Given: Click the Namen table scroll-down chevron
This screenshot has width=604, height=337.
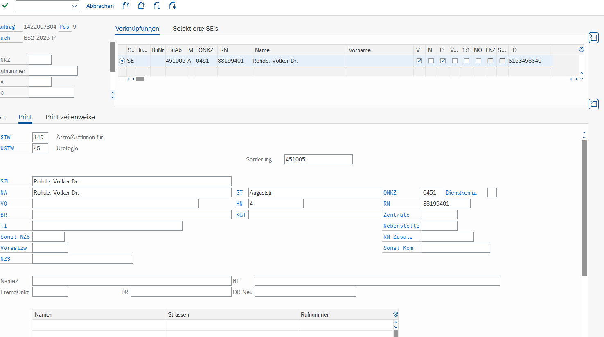Looking at the screenshot, I should point(396,327).
